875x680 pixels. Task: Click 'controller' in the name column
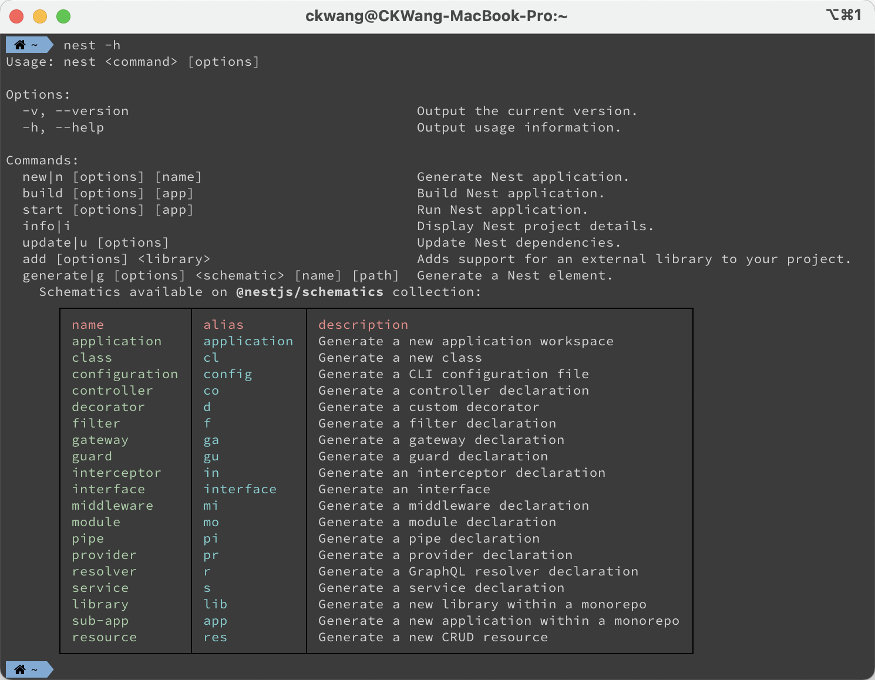[113, 391]
